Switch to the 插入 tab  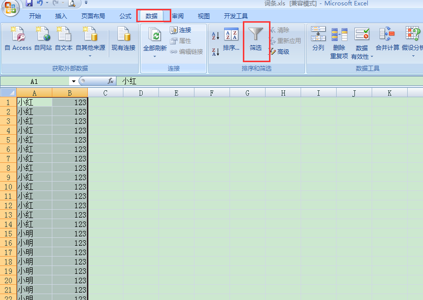(x=61, y=16)
